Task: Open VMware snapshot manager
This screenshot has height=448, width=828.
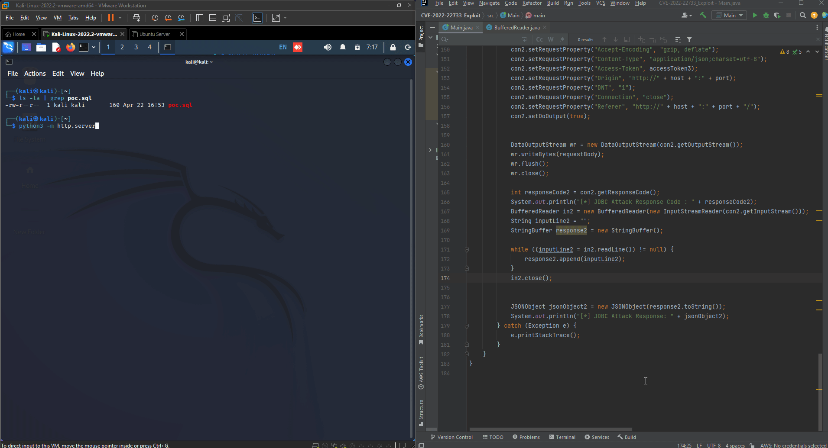Action: [181, 18]
